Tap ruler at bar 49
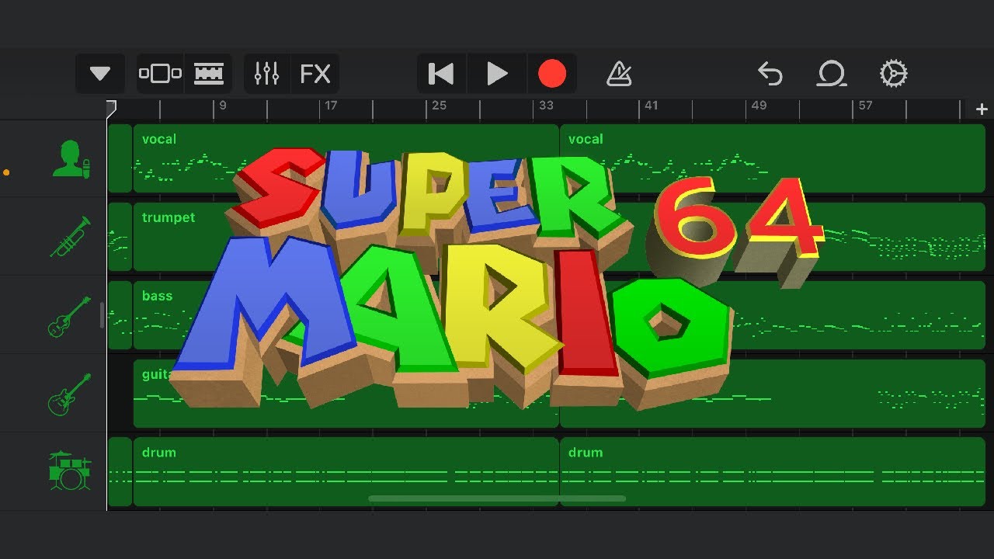 (759, 106)
